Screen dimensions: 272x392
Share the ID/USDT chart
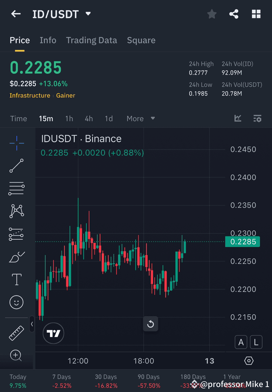(234, 14)
